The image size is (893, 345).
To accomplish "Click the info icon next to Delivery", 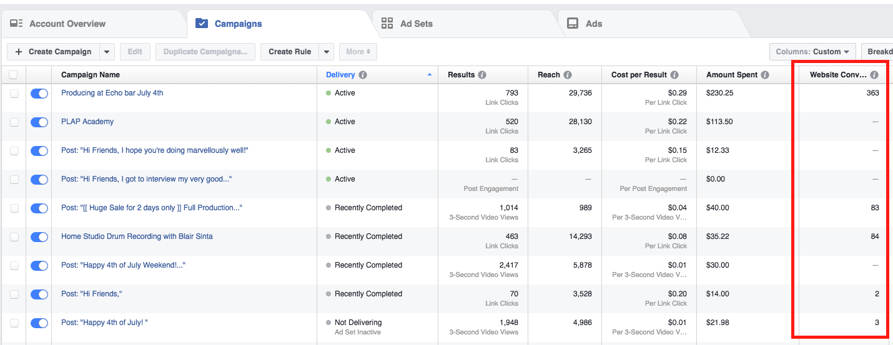I will 363,75.
